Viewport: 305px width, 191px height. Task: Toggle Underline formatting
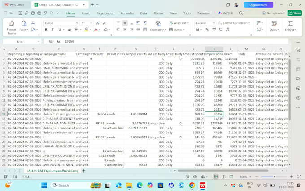60,30
